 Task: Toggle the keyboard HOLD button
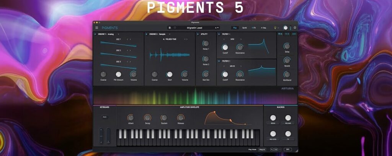click(x=105, y=117)
